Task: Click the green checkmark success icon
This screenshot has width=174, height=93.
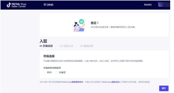Action: click(82, 21)
